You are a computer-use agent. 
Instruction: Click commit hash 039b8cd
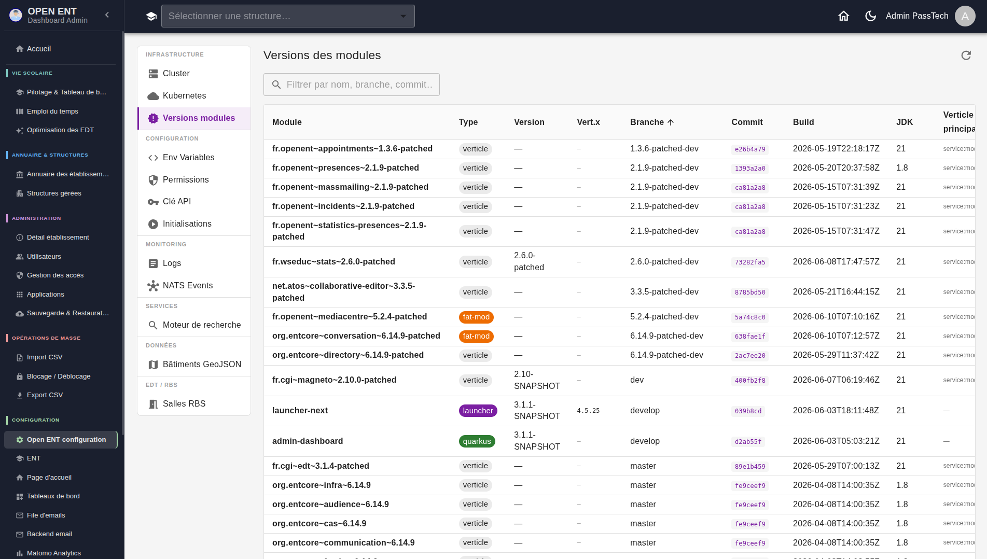(748, 411)
